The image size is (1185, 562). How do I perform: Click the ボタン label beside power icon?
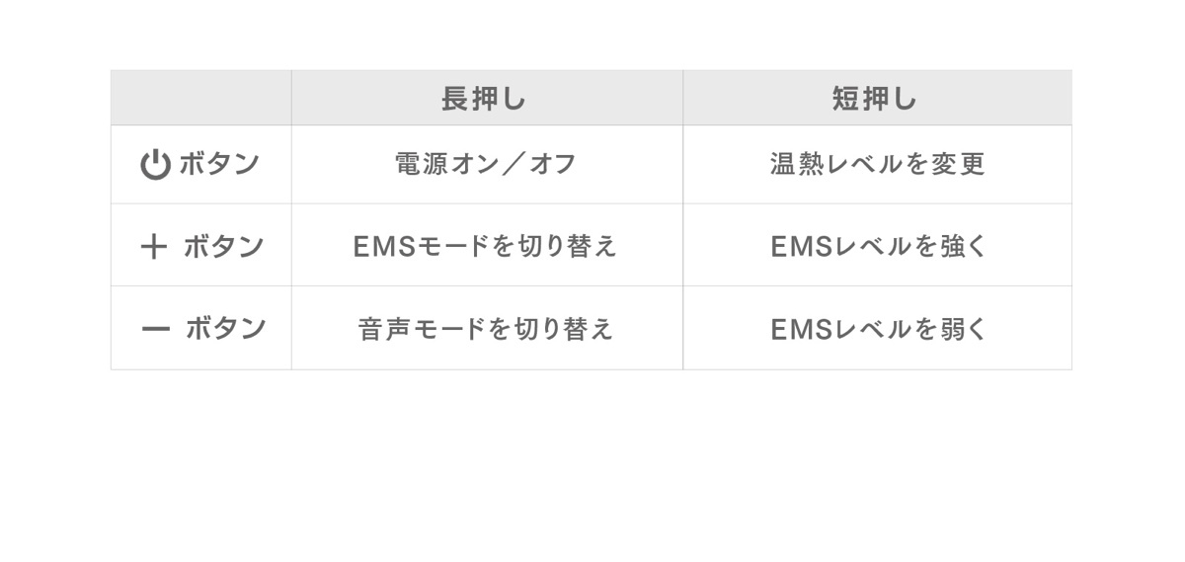coord(219,164)
